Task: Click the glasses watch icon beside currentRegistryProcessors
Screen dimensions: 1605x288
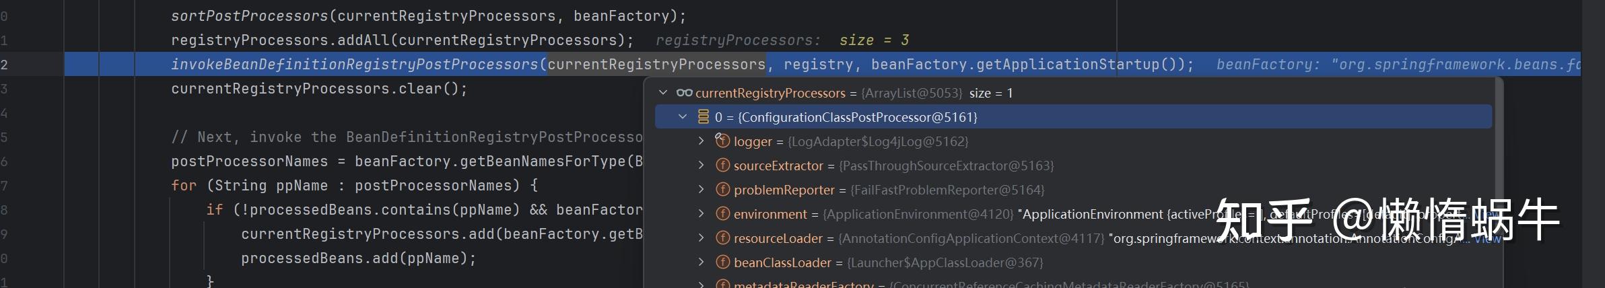Action: coord(684,93)
